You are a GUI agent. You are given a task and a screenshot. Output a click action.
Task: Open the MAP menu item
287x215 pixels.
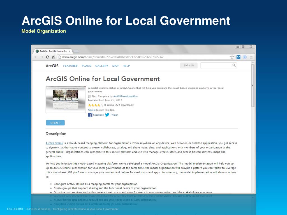[x=115, y=66]
